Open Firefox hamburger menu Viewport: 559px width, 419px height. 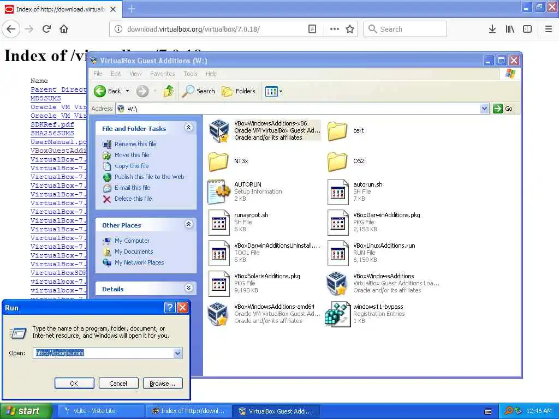click(x=549, y=29)
